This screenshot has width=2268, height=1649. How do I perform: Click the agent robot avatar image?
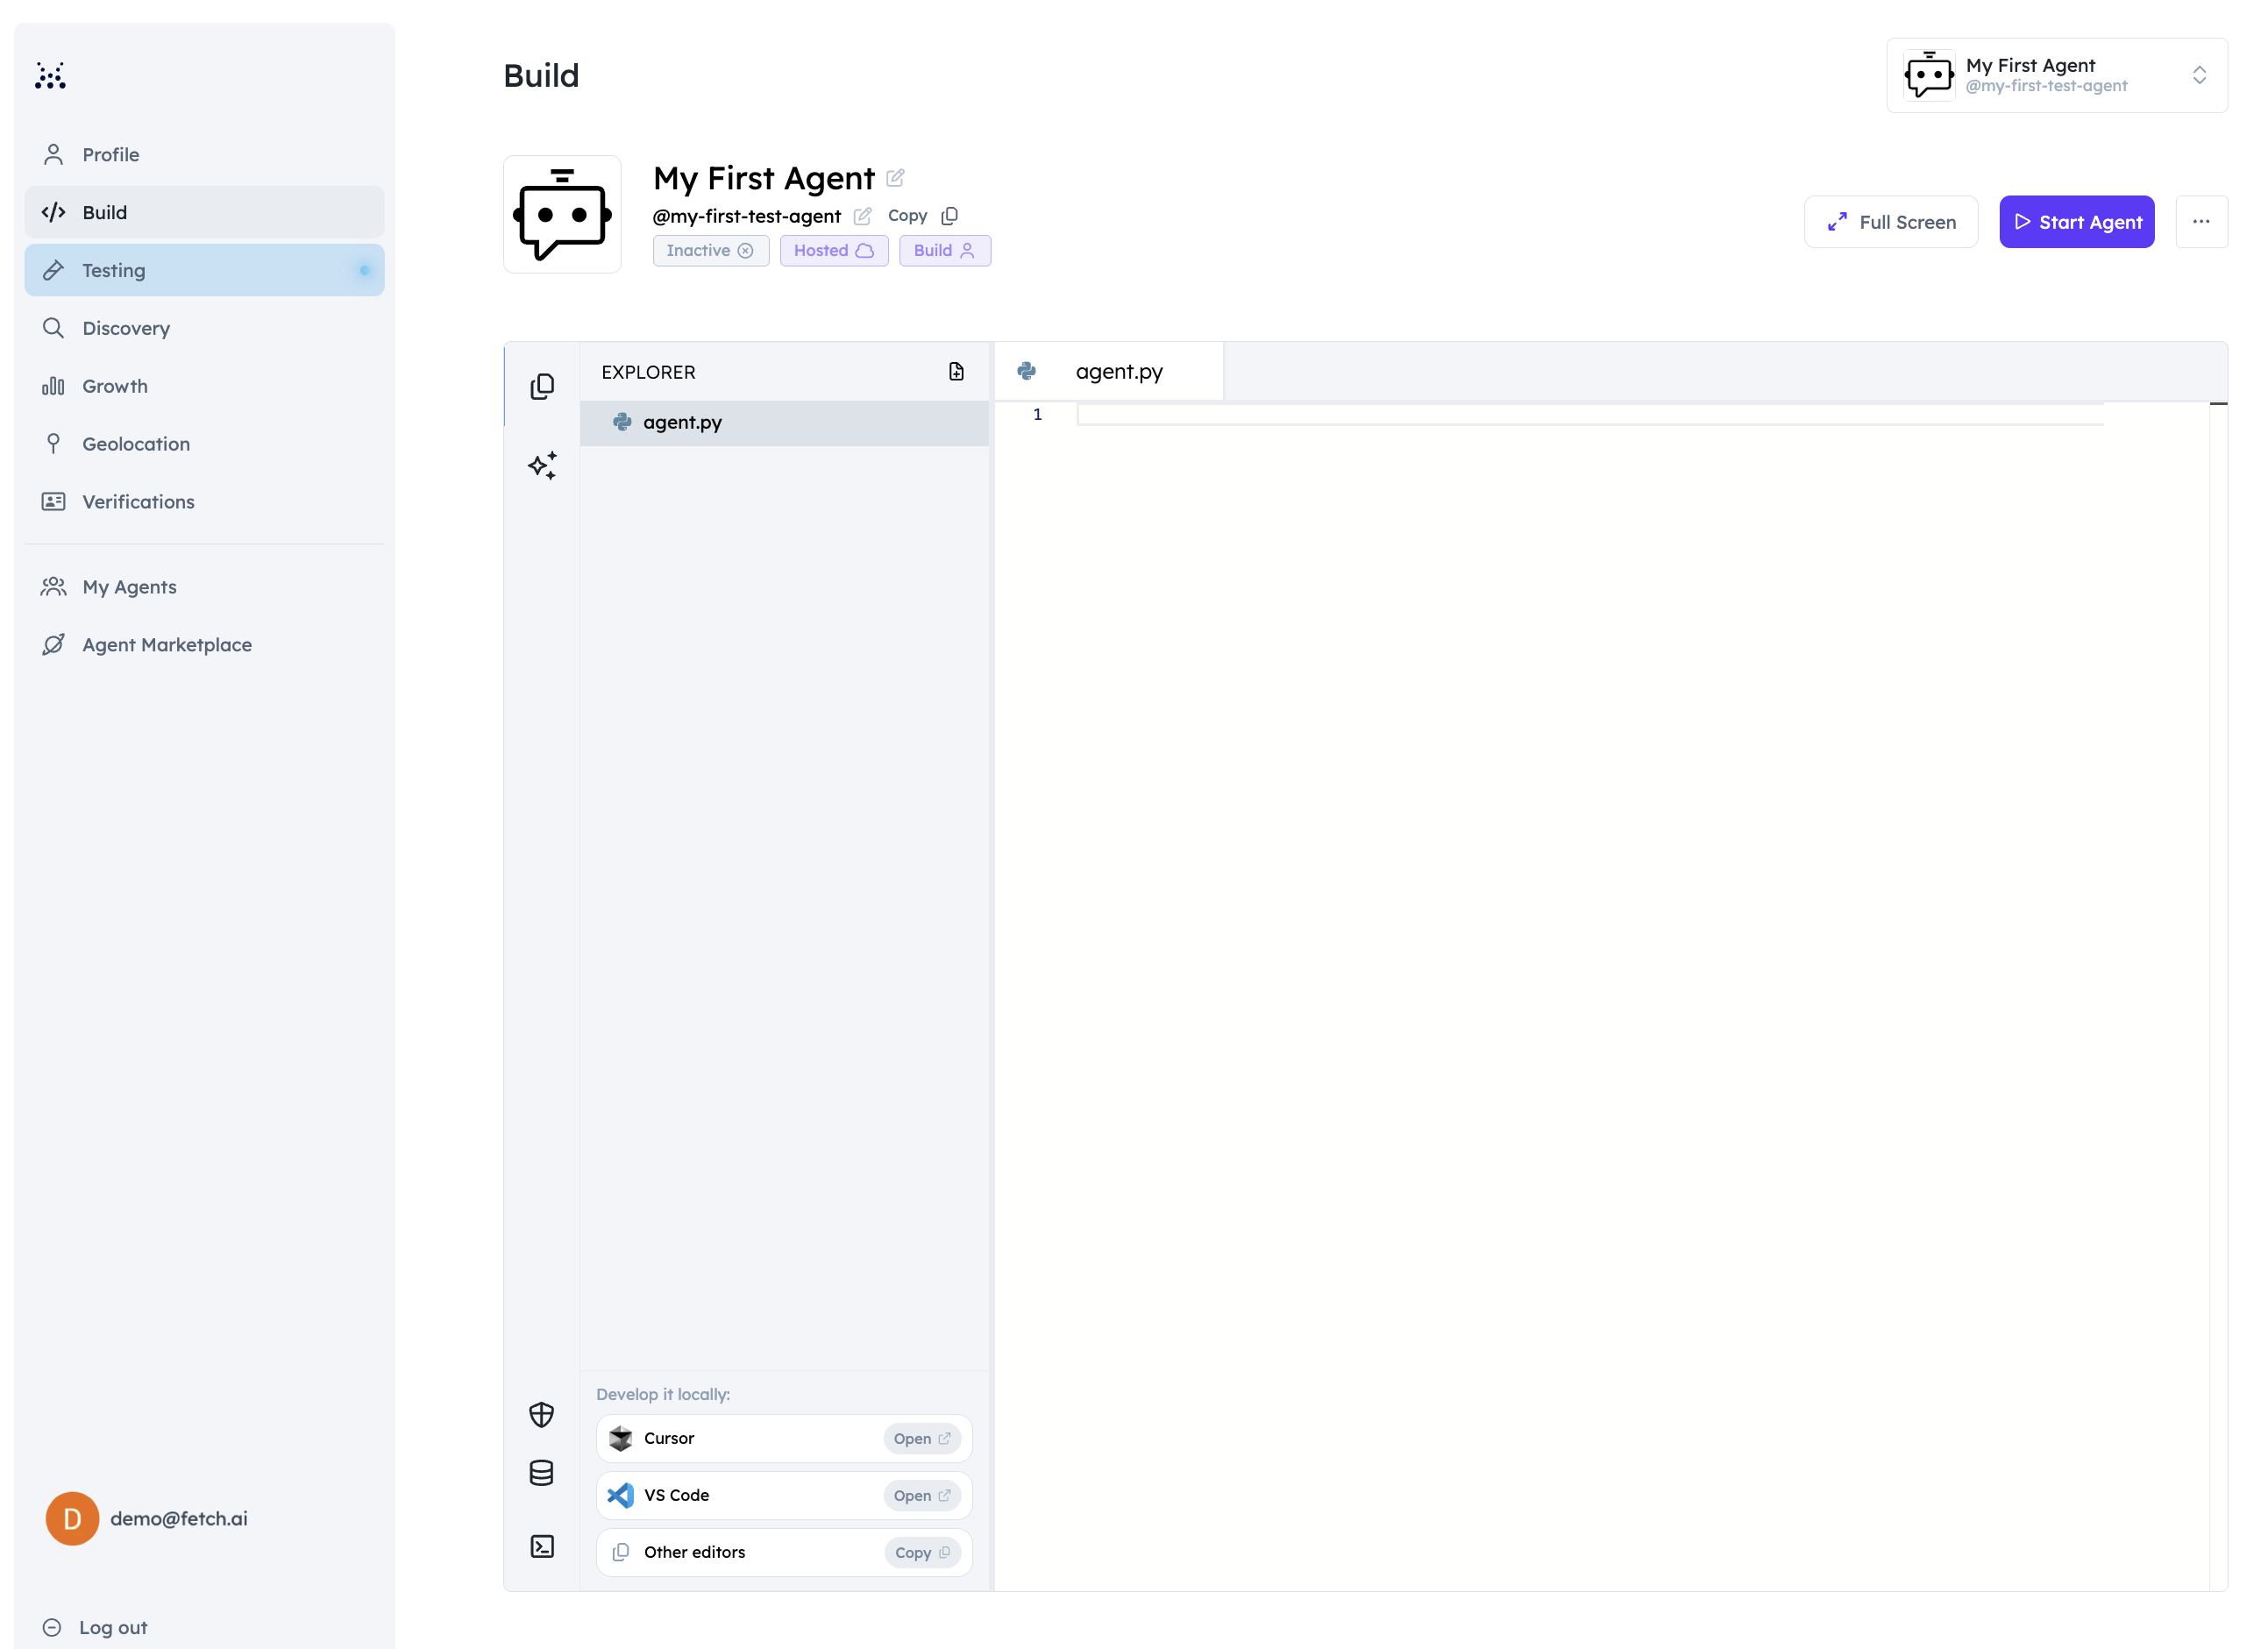click(562, 214)
